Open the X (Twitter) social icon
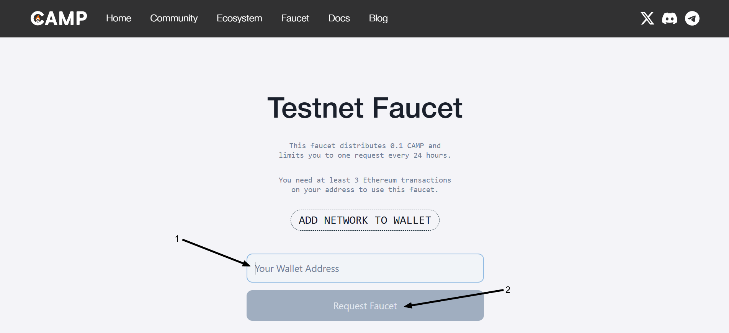The image size is (729, 333). click(647, 18)
